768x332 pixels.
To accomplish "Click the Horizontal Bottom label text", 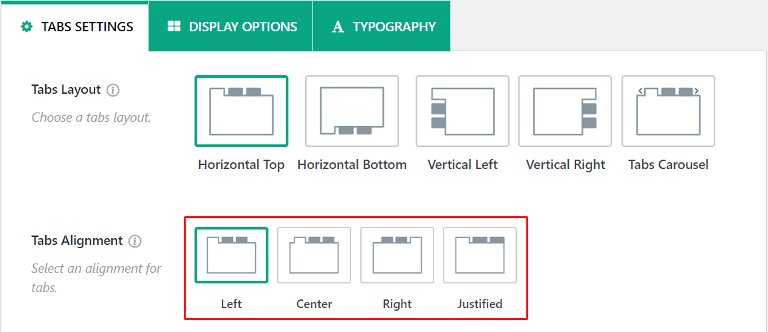I will tap(352, 165).
